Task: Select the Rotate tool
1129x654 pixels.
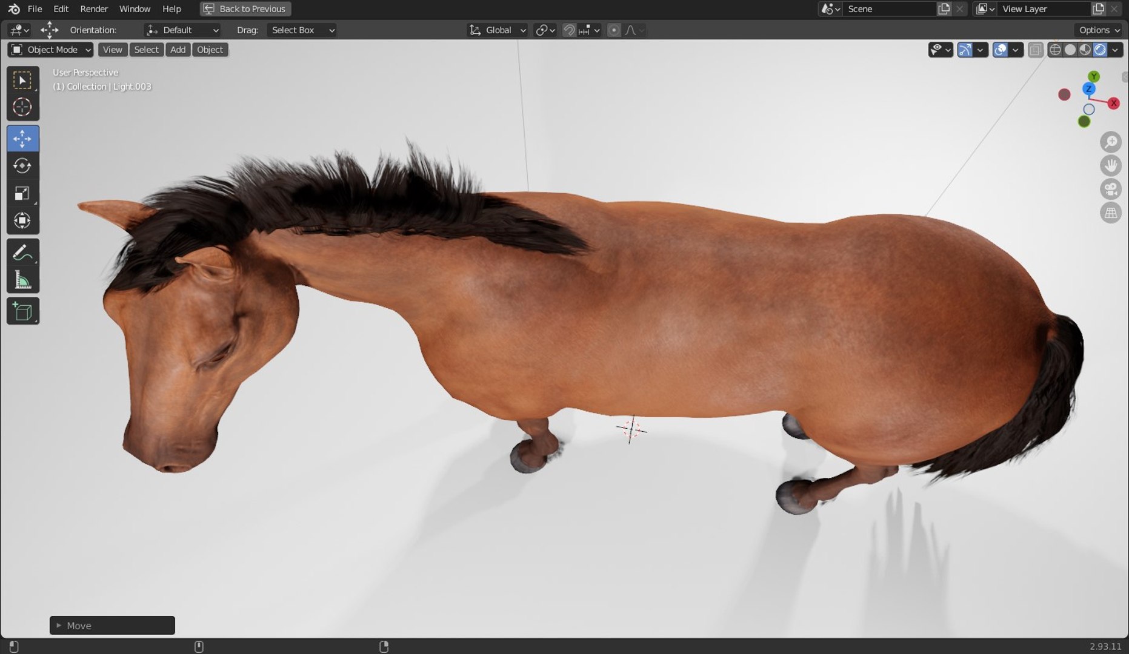Action: (22, 166)
